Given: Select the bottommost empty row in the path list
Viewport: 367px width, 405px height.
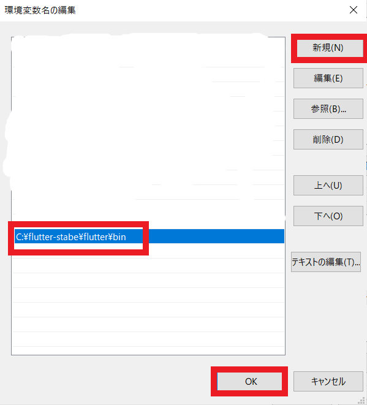Looking at the screenshot, I should (x=148, y=350).
